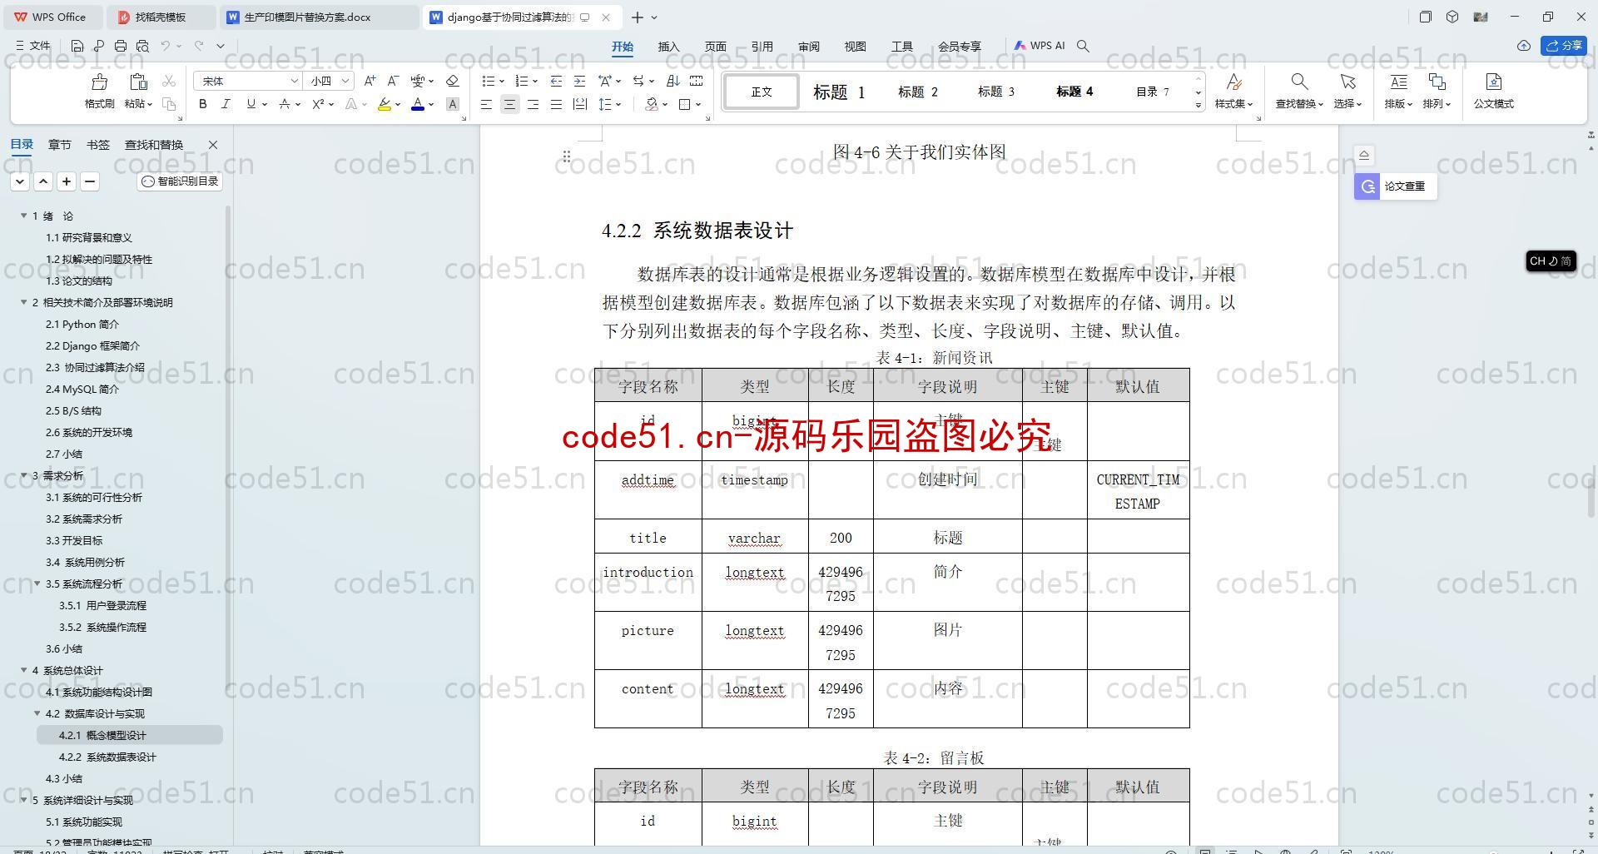This screenshot has height=854, width=1598.
Task: Click the Clear Formatting eraser icon
Action: click(453, 81)
